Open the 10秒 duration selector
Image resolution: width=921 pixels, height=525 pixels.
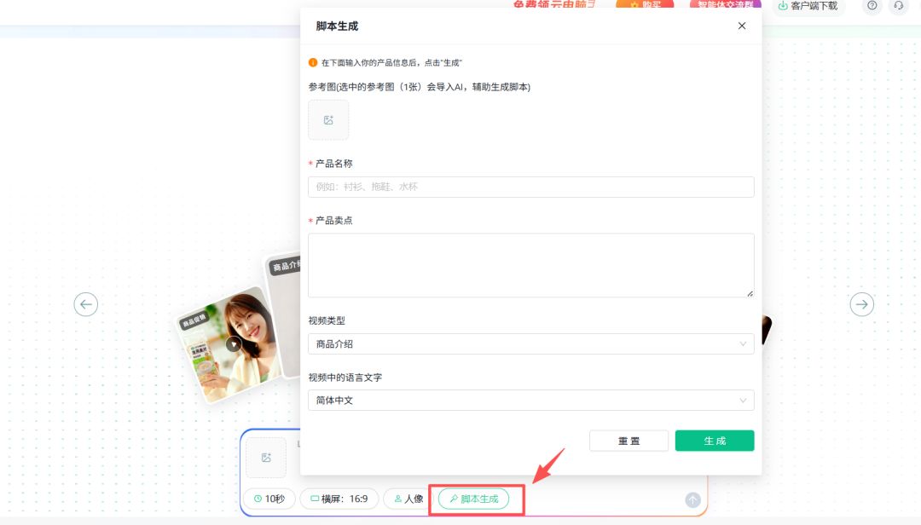pyautogui.click(x=269, y=499)
